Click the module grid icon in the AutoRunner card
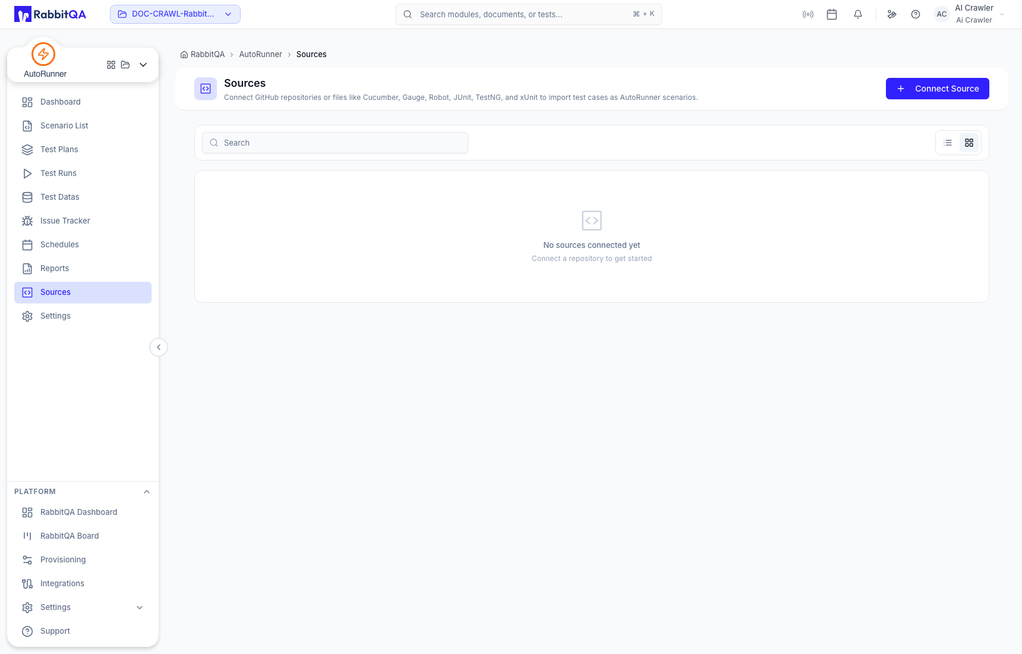 [x=111, y=65]
